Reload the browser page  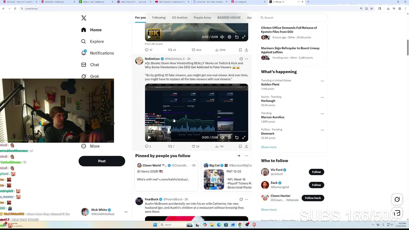coord(15,9)
